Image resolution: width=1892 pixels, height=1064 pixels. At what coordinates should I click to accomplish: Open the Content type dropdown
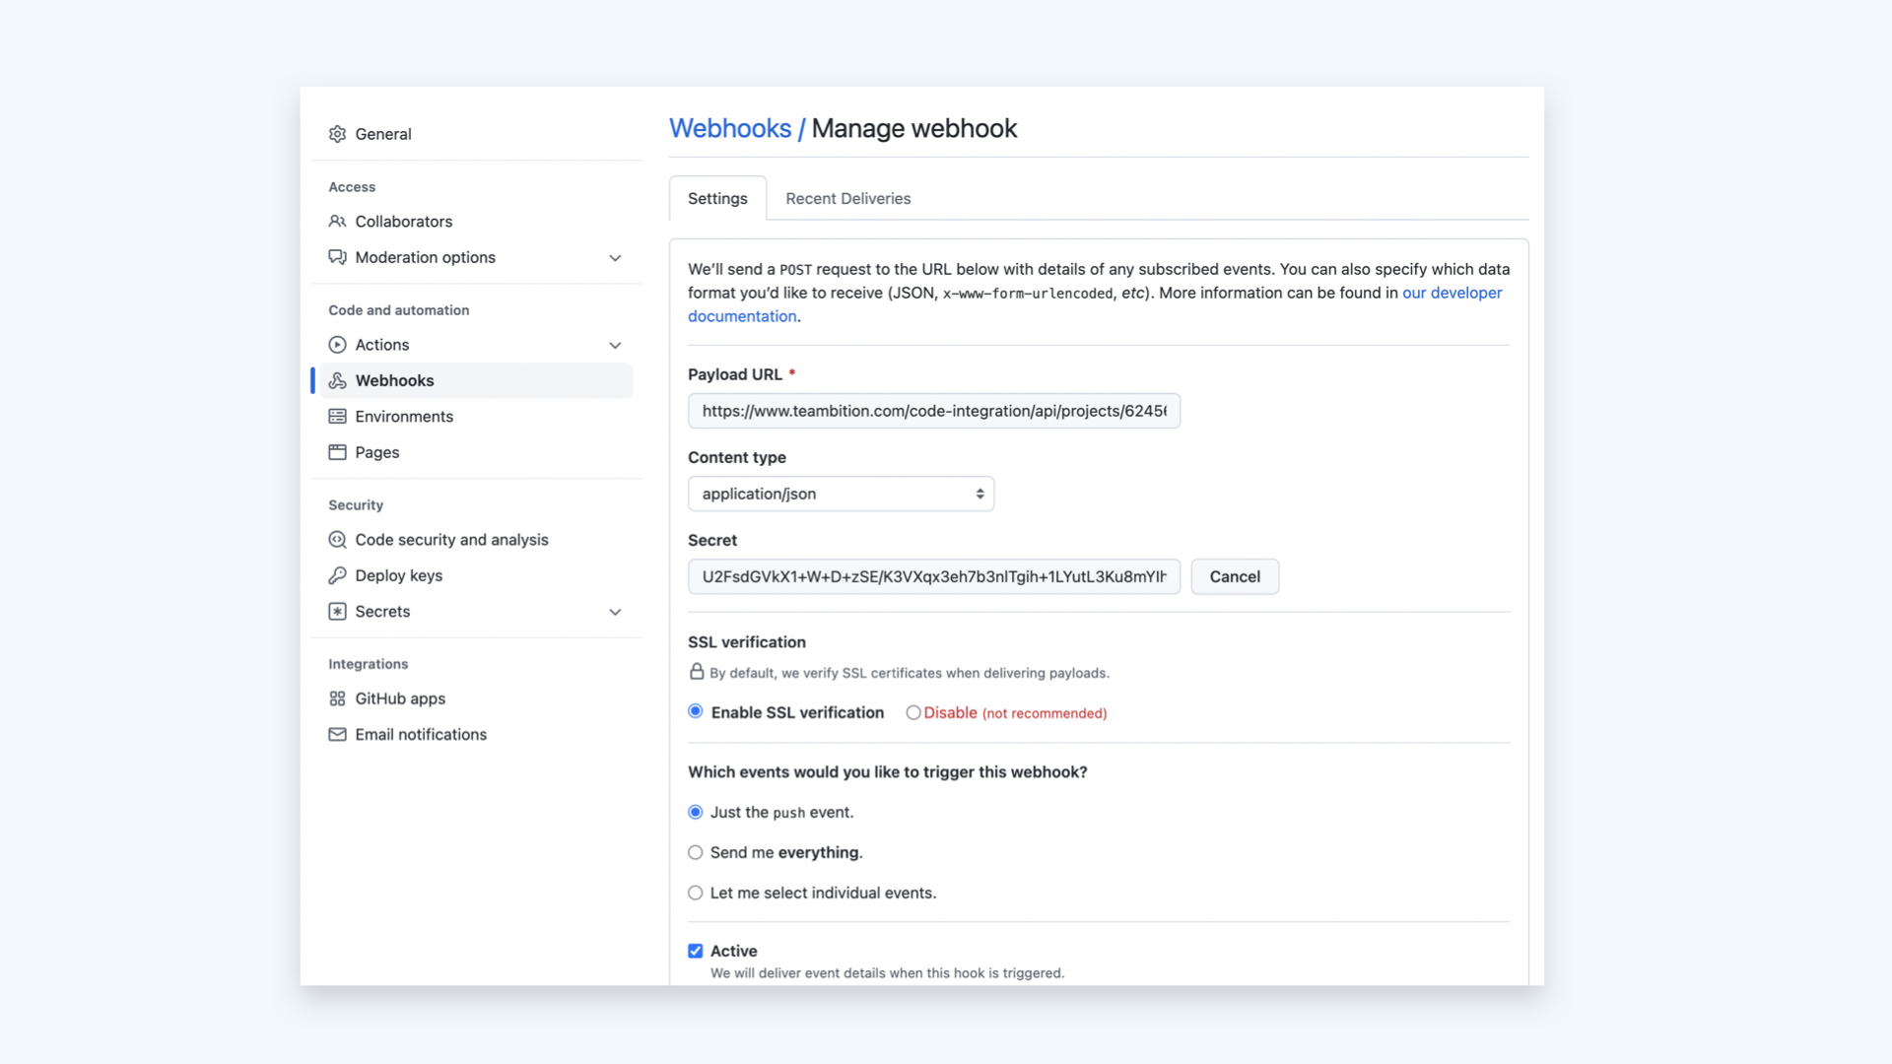(x=841, y=494)
